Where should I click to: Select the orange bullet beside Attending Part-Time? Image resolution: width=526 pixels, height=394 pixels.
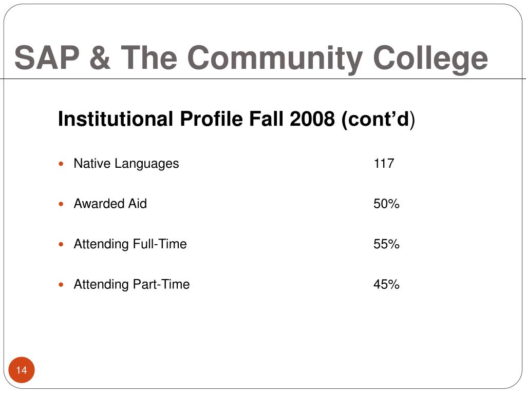click(x=61, y=285)
